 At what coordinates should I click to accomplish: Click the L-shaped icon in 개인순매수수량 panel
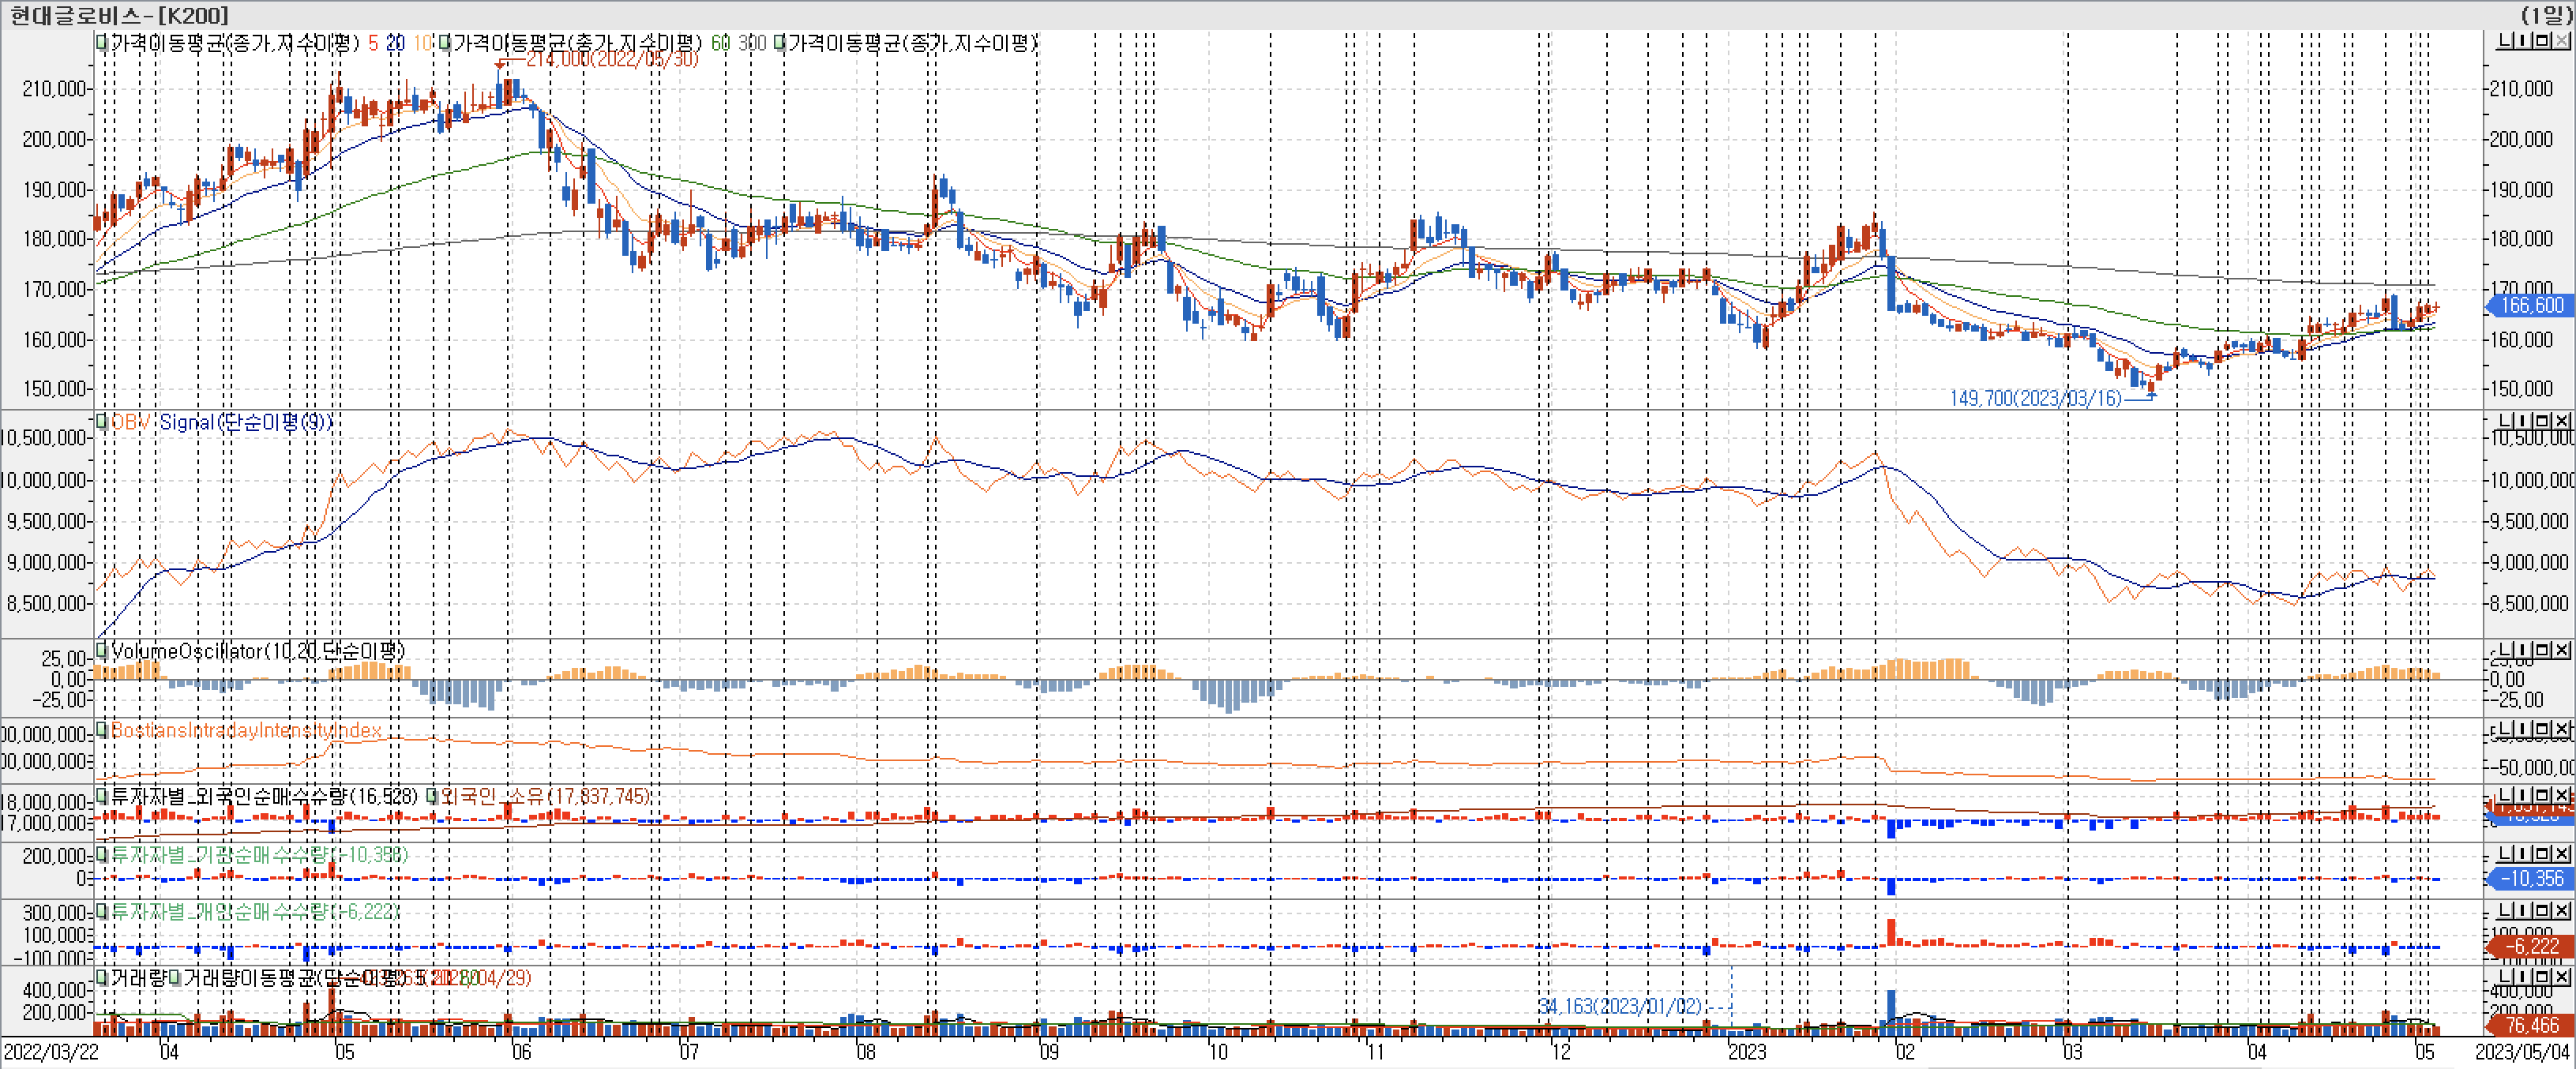pos(2505,911)
